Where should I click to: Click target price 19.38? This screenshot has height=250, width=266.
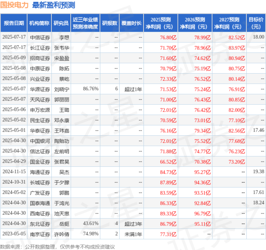pos(259,172)
